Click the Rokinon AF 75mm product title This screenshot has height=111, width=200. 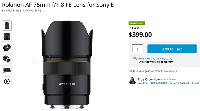(58, 5)
